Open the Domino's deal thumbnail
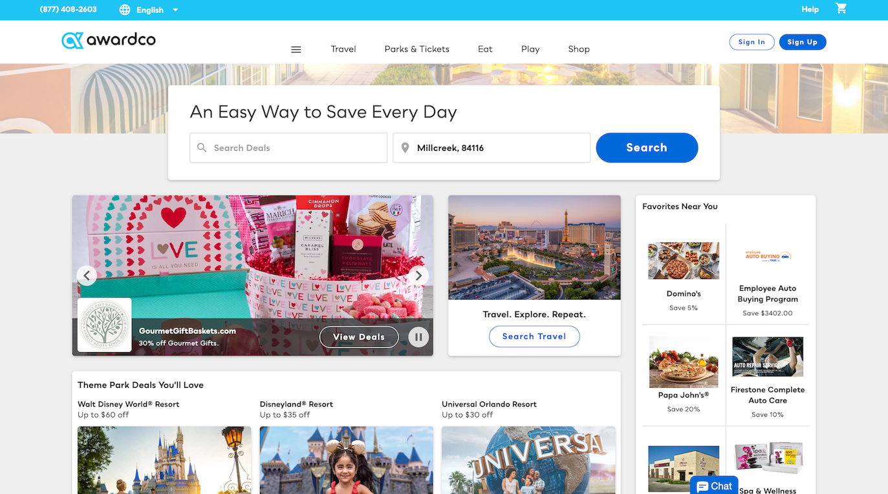 (684, 261)
